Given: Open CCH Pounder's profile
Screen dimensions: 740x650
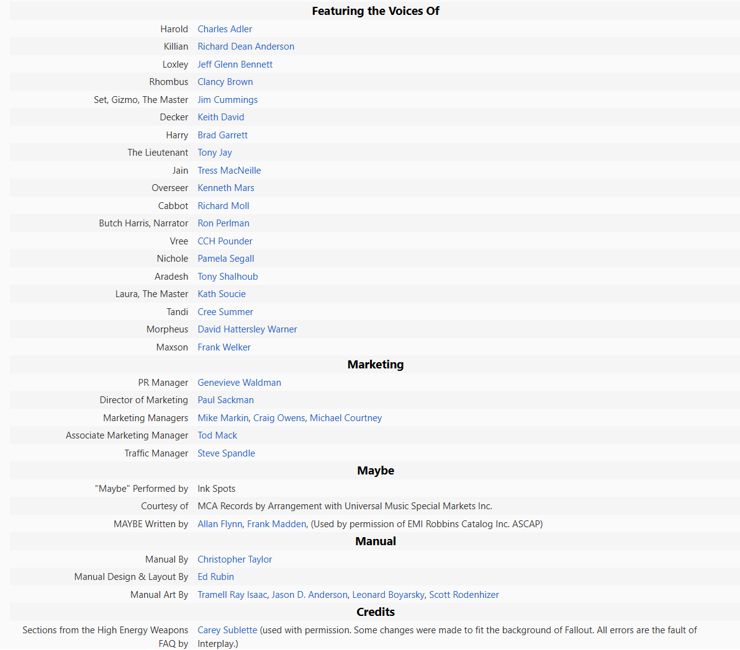Looking at the screenshot, I should point(225,241).
